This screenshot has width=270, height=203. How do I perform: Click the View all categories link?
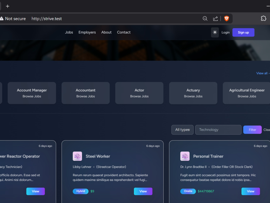coord(263,73)
